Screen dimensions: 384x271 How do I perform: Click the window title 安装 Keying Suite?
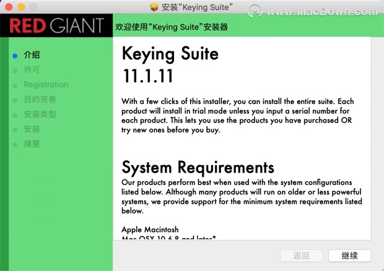(x=197, y=7)
